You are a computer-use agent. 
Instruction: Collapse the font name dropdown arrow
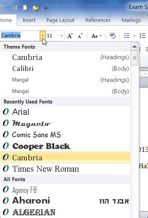pyautogui.click(x=43, y=36)
